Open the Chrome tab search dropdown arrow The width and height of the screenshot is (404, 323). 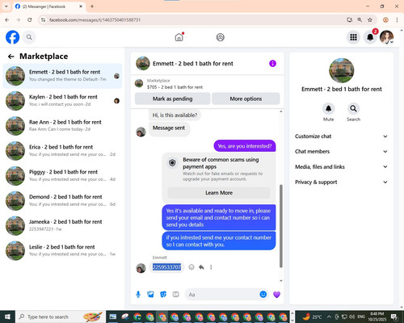click(6, 6)
